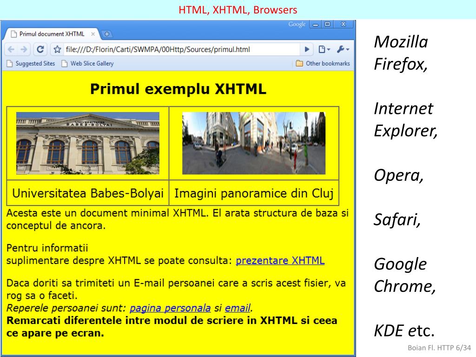476x357 pixels.
Task: Open the 'Suggested Sites' bookmark
Action: point(31,63)
